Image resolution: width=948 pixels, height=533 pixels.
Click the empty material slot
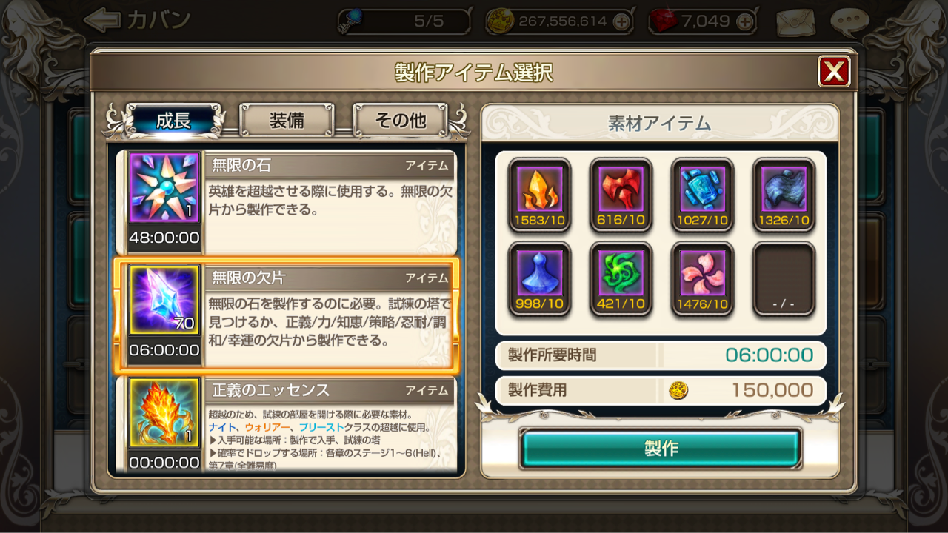click(784, 279)
